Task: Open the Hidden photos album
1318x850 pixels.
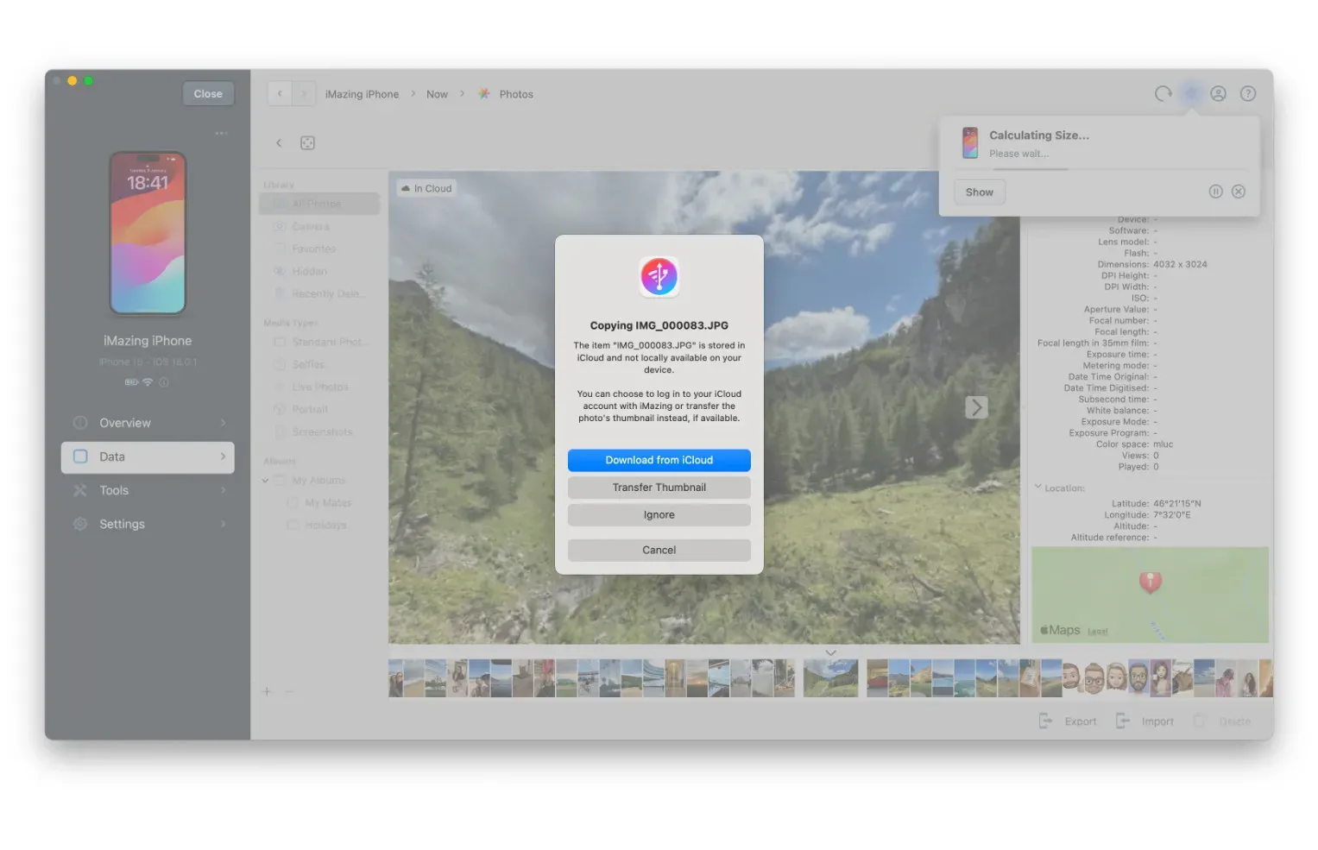Action: tap(311, 270)
